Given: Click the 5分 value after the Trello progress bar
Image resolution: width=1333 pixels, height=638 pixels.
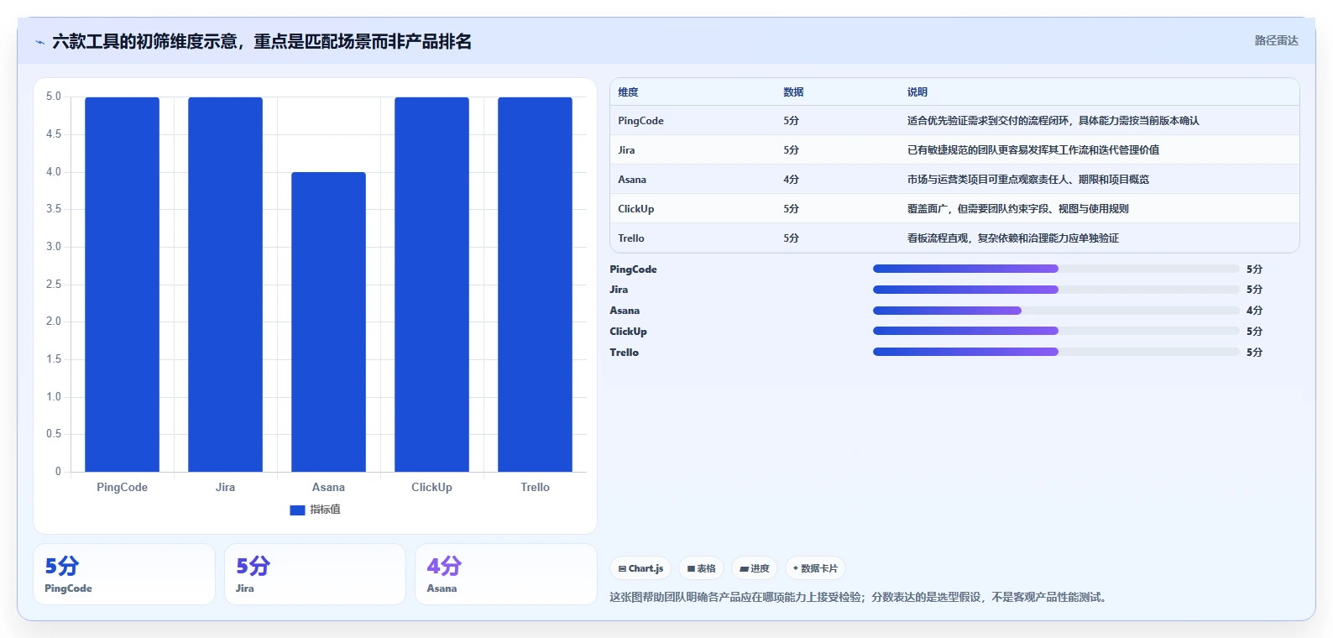Looking at the screenshot, I should tap(1254, 353).
